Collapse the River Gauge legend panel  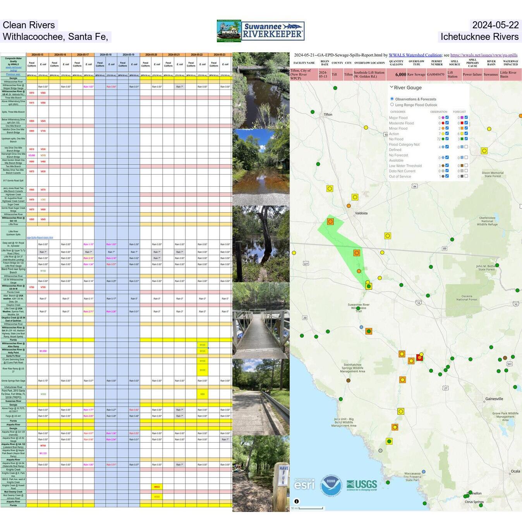391,87
